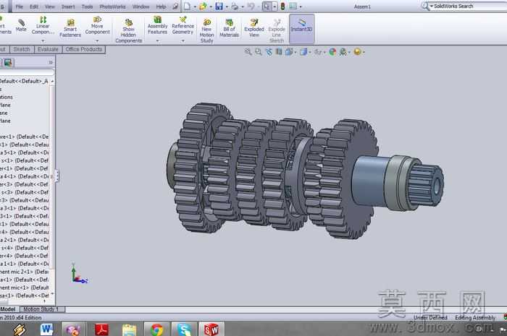
Task: Select the Model tab at bottom
Action: coord(8,309)
